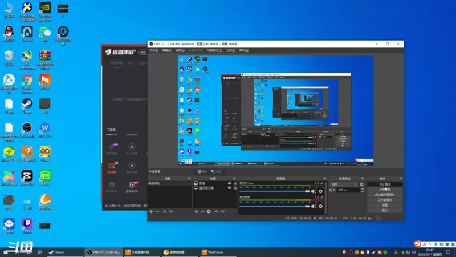This screenshot has height=257, width=456.
Task: Toggle visibility eye of display capture source
Action: [230, 188]
